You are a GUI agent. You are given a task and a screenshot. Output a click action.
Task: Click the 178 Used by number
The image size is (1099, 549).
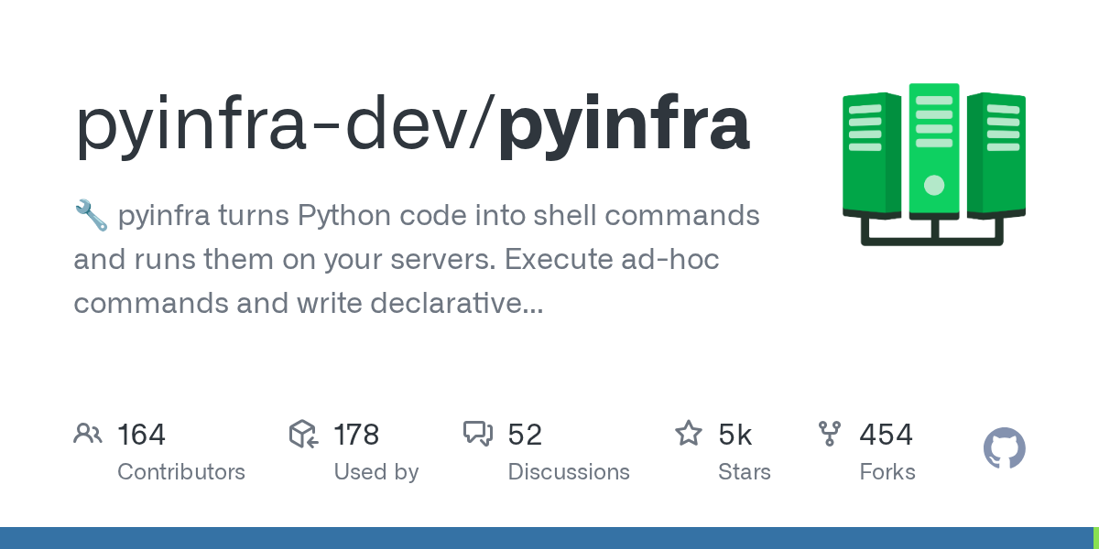tap(356, 435)
